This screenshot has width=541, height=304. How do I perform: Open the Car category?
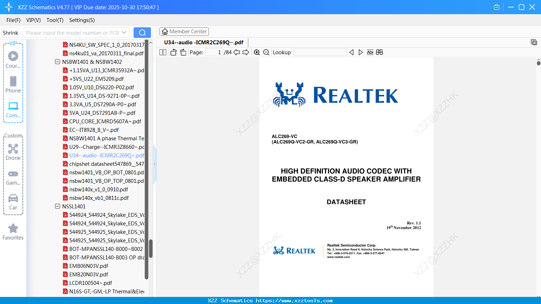(13, 202)
